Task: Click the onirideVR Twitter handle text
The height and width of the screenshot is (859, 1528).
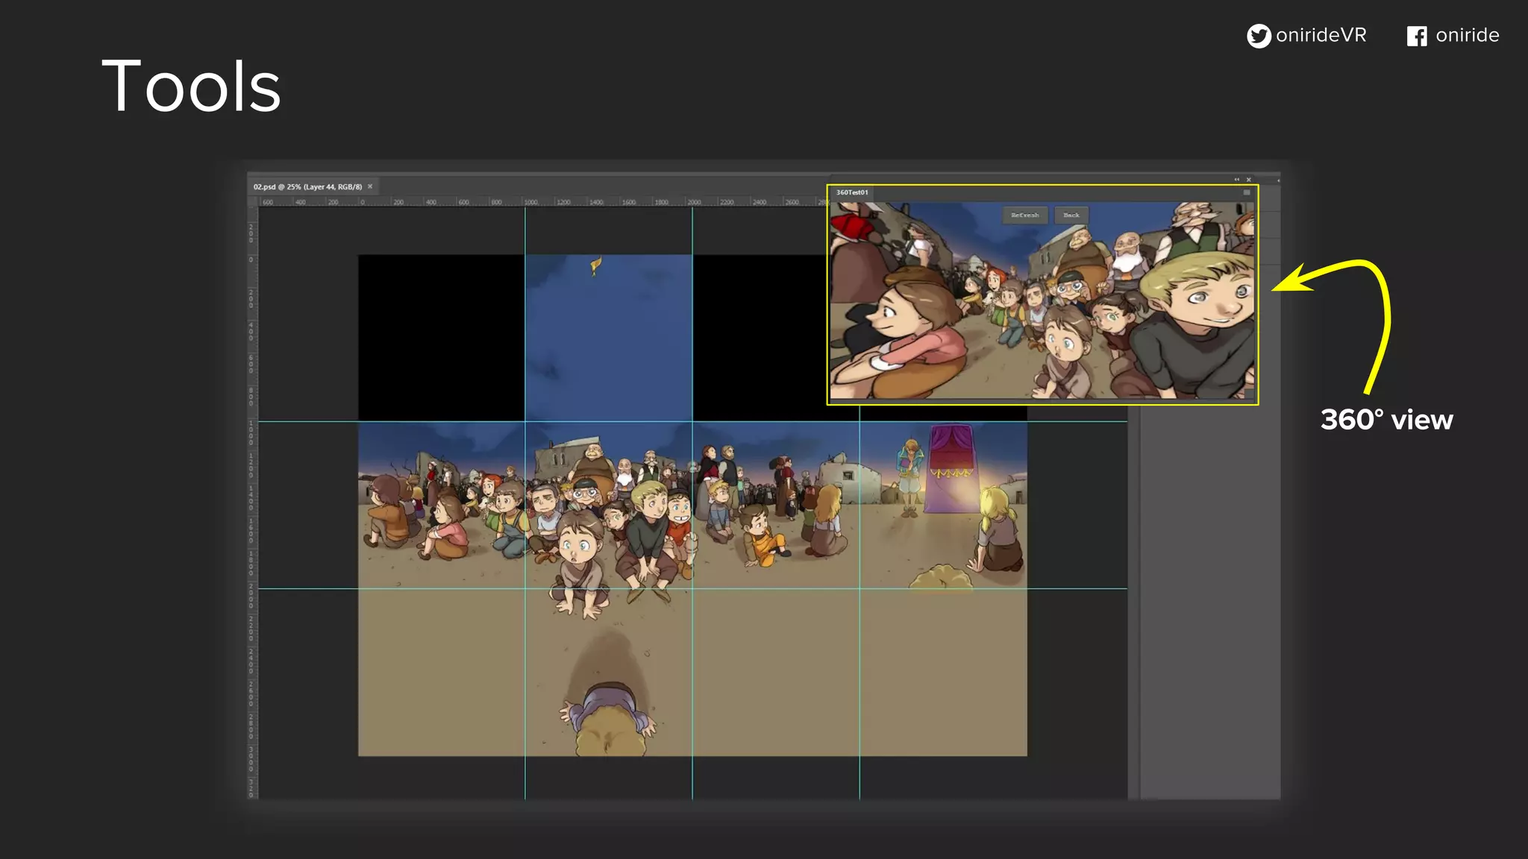Action: click(1321, 35)
